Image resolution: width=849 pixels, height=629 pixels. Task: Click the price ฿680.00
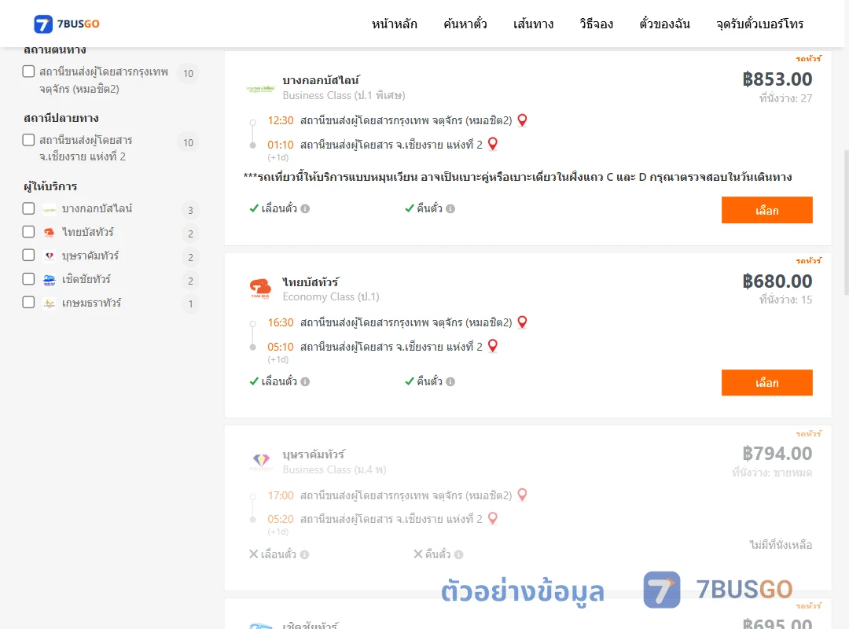777,281
